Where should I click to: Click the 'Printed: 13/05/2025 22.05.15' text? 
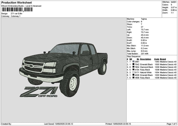pyautogui.click(x=118, y=124)
